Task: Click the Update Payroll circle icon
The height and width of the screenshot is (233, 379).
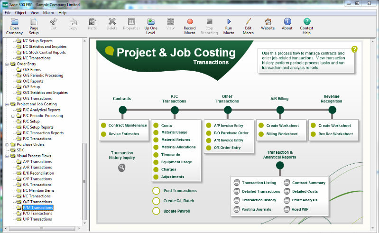Action: click(157, 211)
